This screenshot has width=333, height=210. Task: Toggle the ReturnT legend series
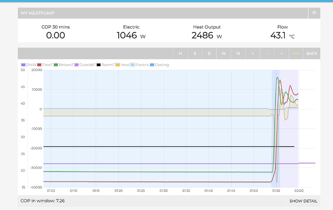64,65
